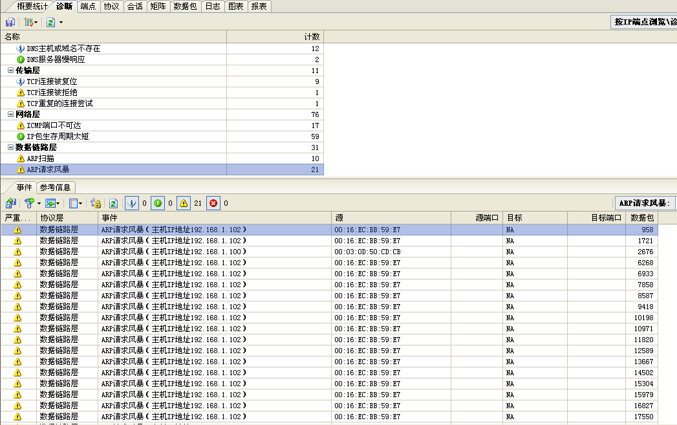Toggle the green notice severity filter
677x425 pixels.
[158, 203]
